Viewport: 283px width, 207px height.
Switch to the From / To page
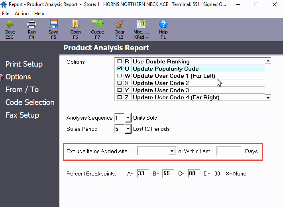tap(22, 89)
